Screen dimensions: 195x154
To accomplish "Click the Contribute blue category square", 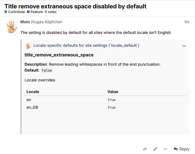I will coord(6,12).
